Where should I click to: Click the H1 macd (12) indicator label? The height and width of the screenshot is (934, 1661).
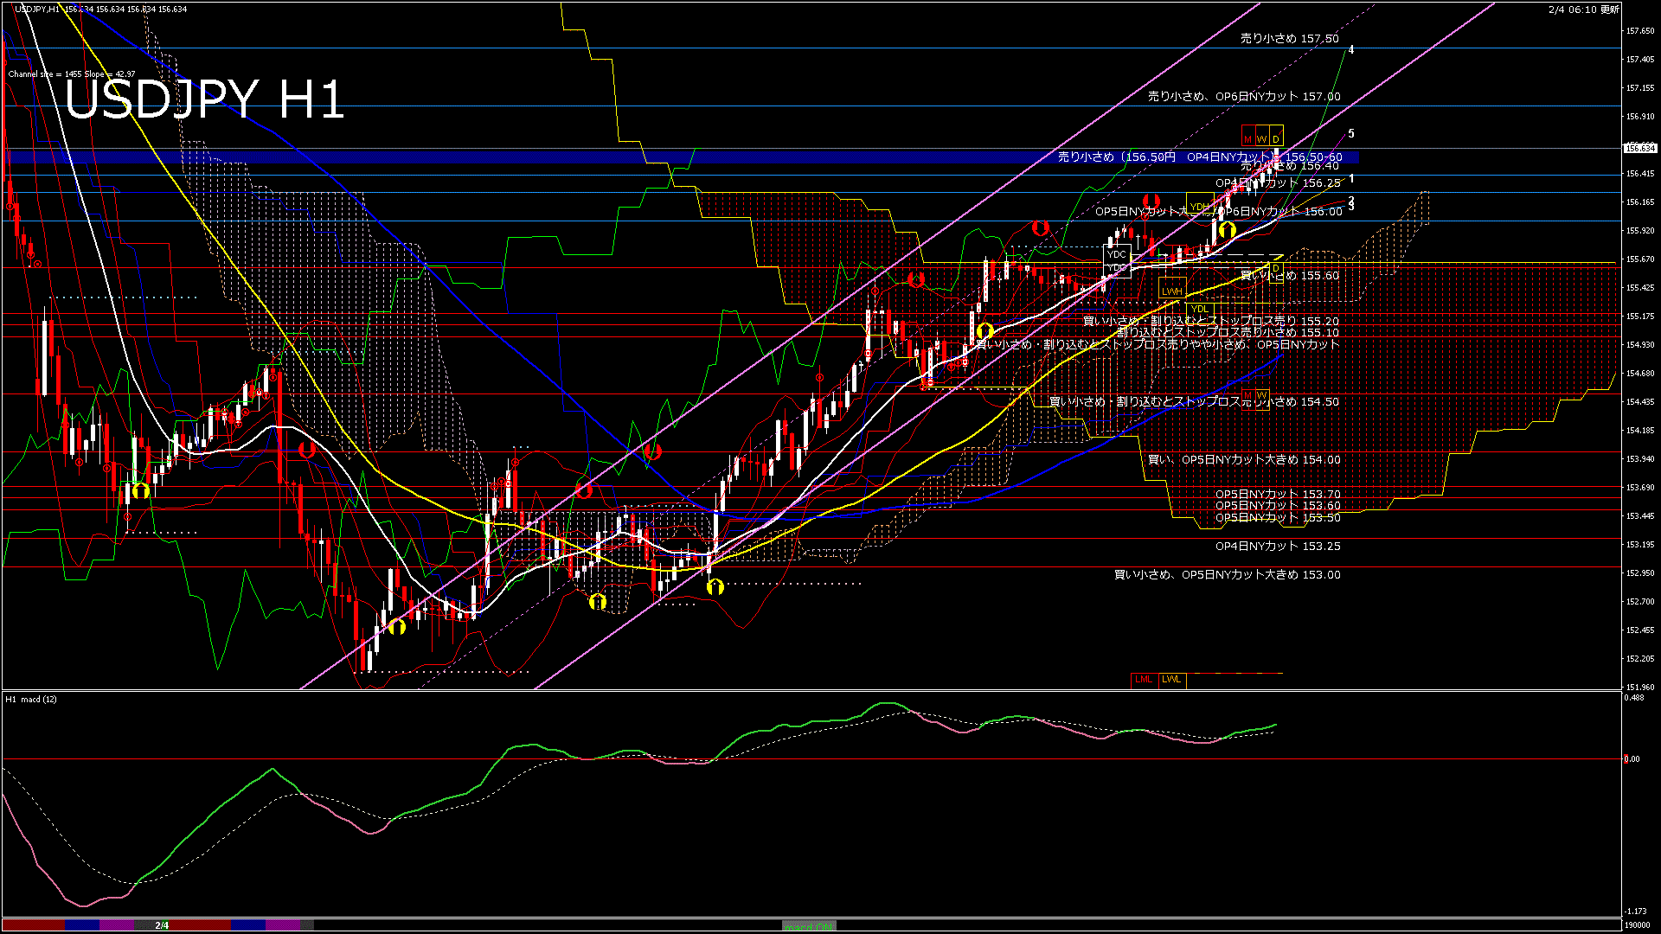31,699
